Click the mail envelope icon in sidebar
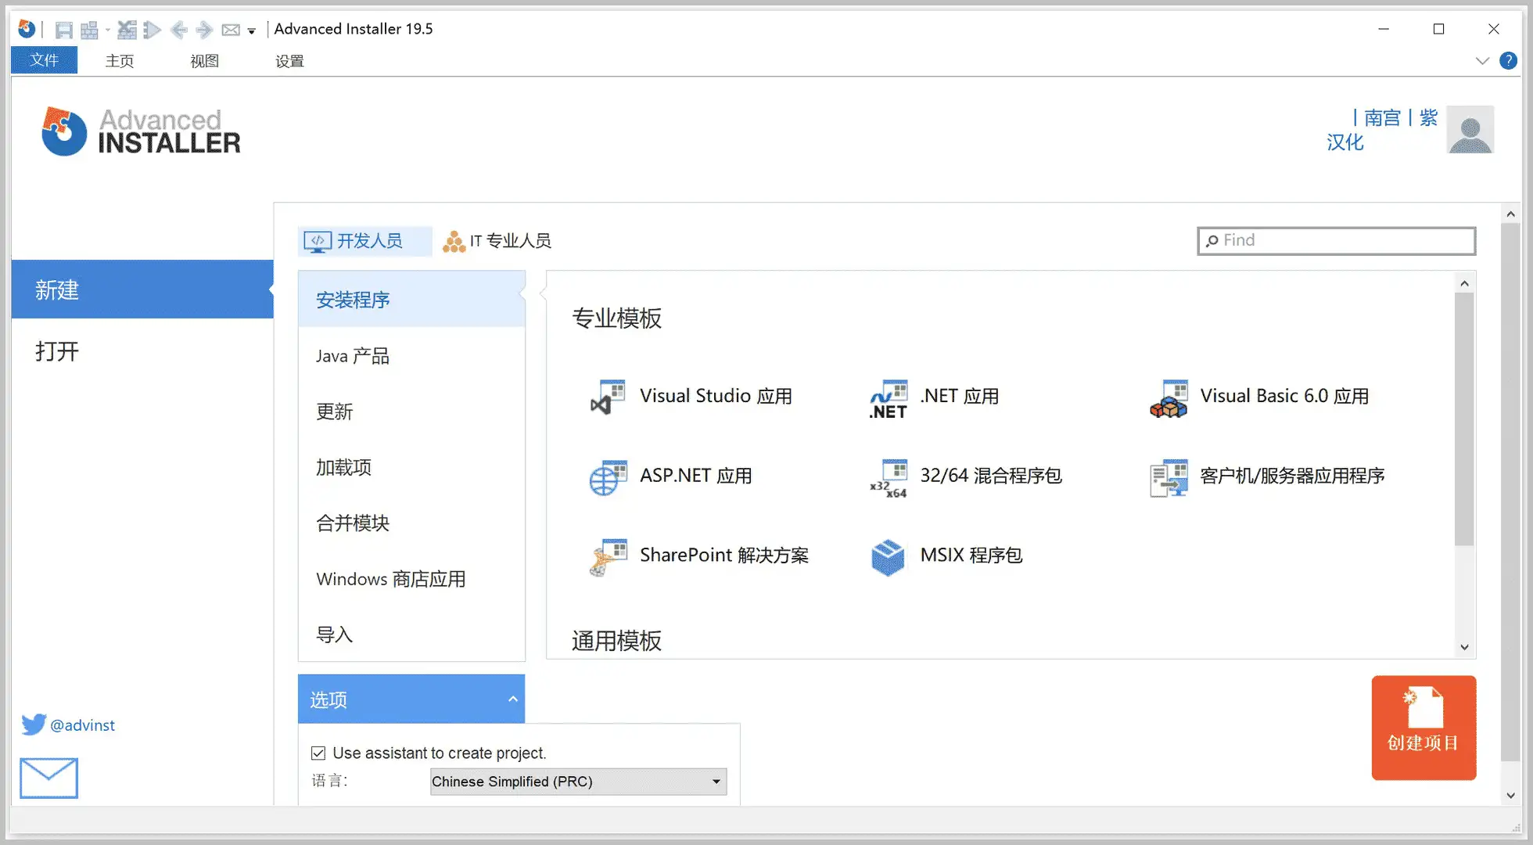Image resolution: width=1533 pixels, height=845 pixels. click(48, 778)
